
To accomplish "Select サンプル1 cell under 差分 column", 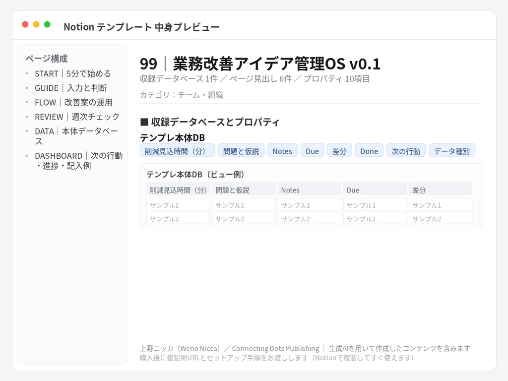I will click(x=441, y=205).
